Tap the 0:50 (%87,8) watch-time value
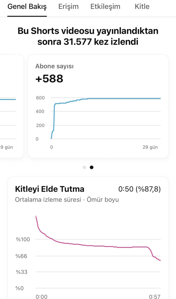Viewport: 176px width, 299px height. pos(140,189)
